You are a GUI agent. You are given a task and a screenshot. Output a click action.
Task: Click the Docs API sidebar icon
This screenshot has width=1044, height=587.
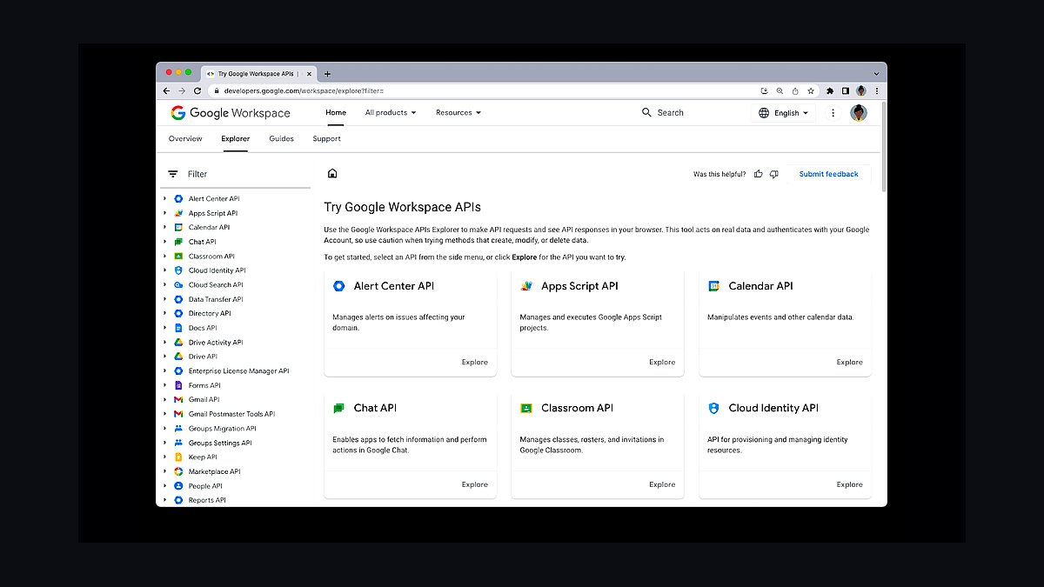click(178, 328)
